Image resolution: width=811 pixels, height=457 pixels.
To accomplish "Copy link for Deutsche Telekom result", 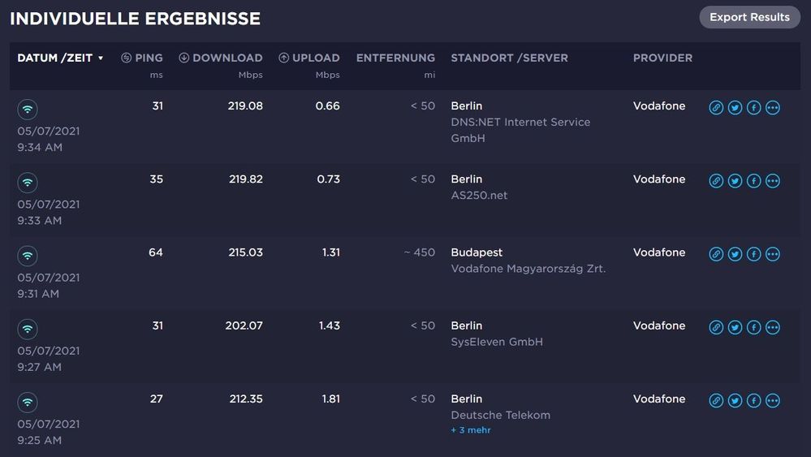I will tap(716, 400).
